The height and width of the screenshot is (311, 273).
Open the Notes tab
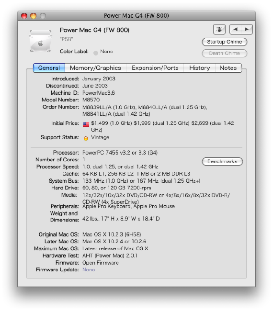coord(228,68)
